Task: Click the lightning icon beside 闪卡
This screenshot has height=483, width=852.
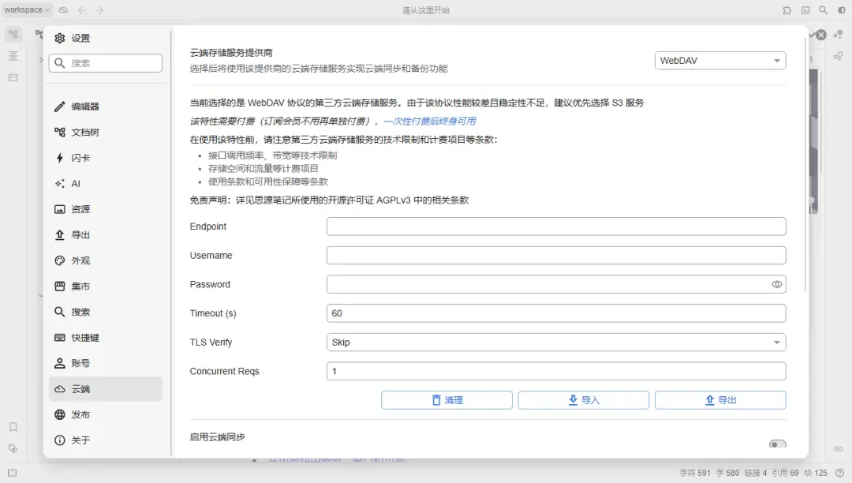Action: coord(60,158)
